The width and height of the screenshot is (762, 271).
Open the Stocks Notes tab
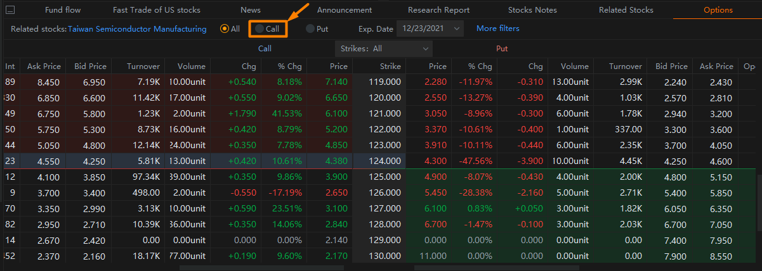(532, 10)
